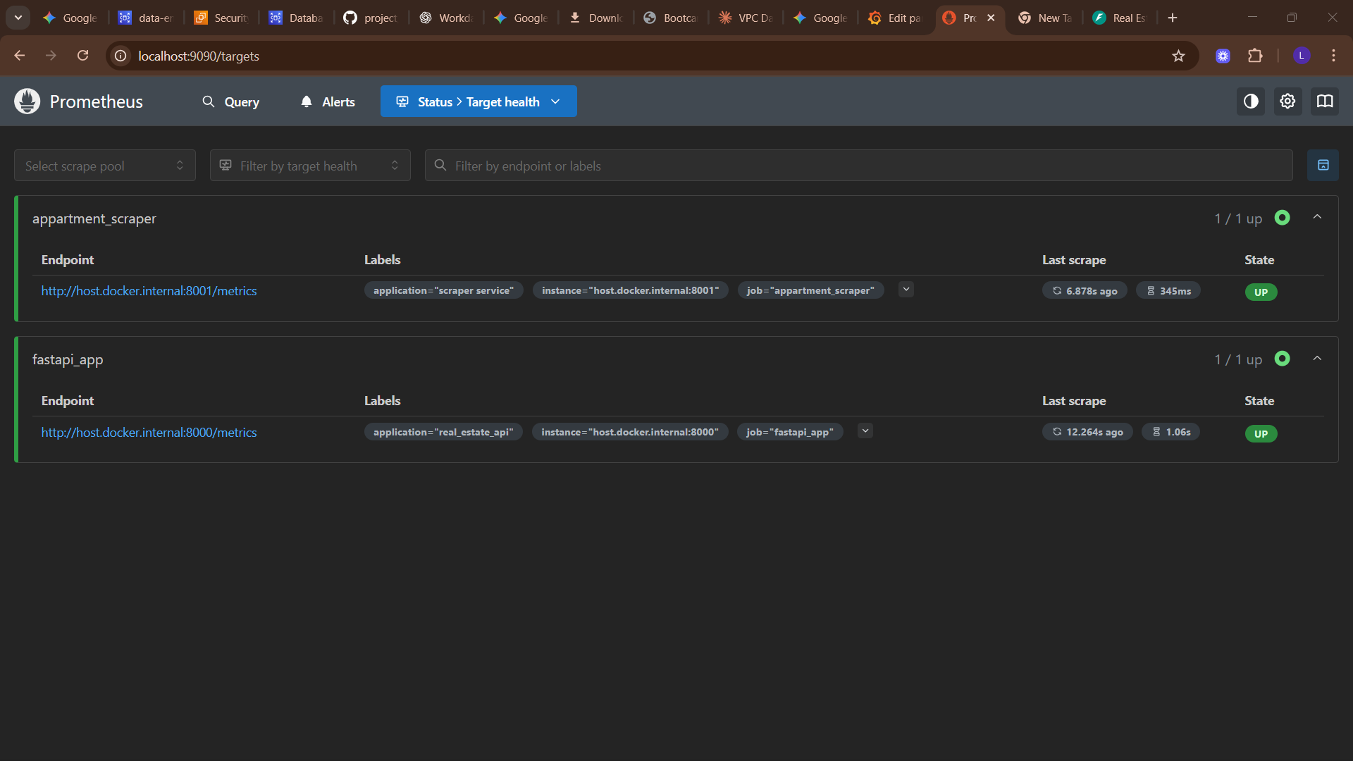Viewport: 1353px width, 761px height.
Task: Open the purple extension icon in toolbar
Action: [x=1223, y=56]
